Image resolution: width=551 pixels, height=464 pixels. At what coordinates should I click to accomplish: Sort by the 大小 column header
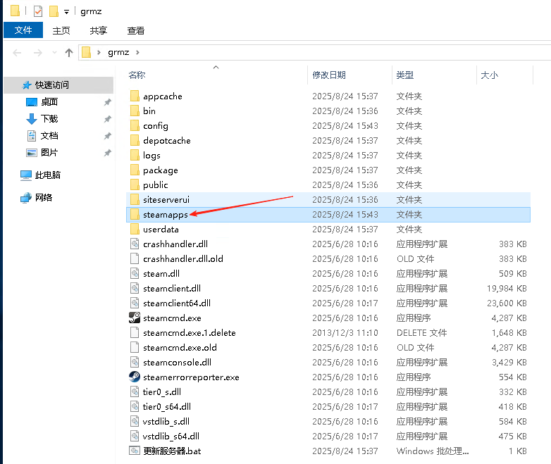(489, 75)
